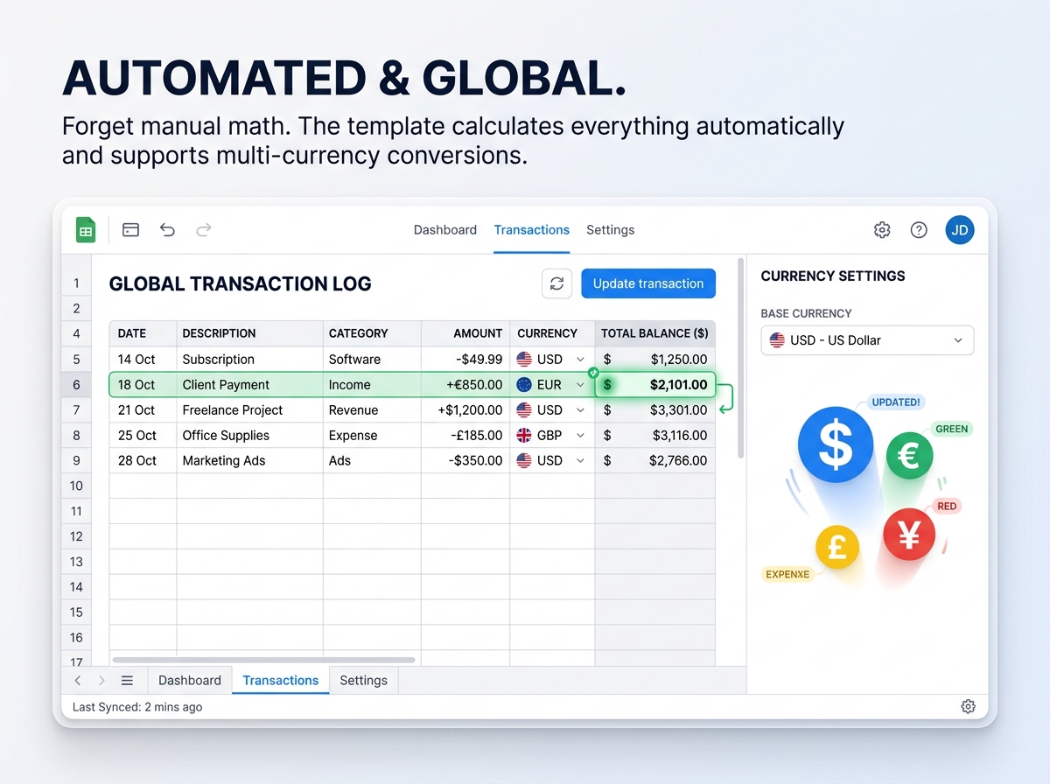Screen dimensions: 1050x784
Task: Open settings gear icon in top bar
Action: [x=882, y=230]
